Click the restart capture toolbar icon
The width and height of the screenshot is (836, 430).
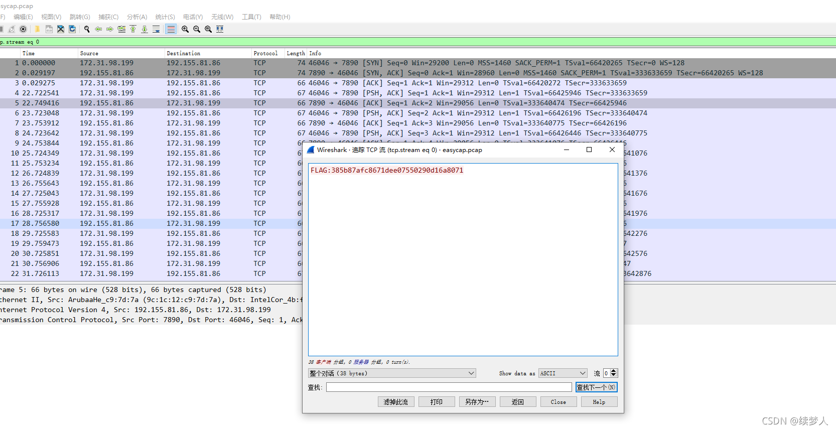click(12, 29)
